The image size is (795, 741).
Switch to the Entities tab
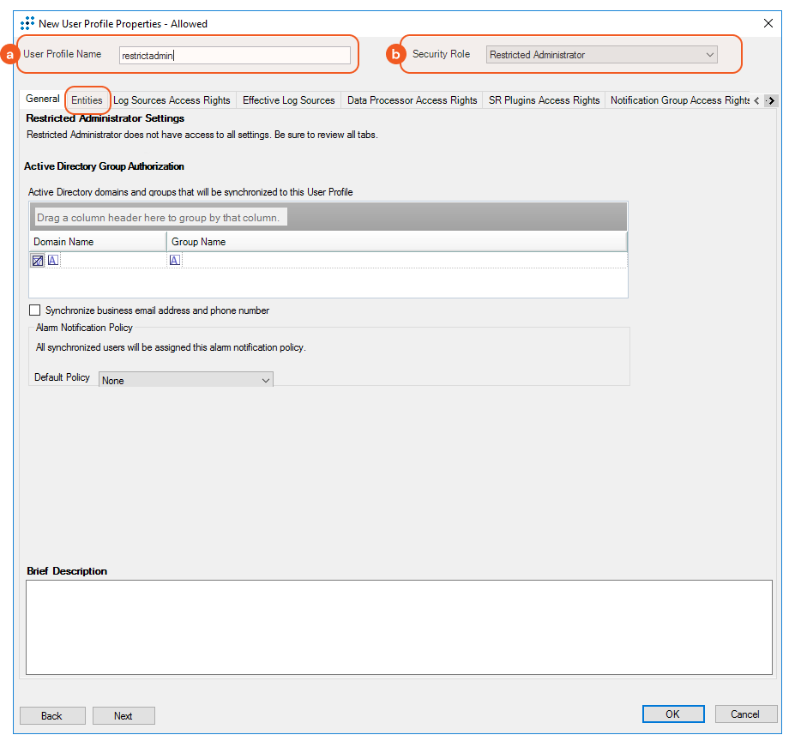pyautogui.click(x=87, y=100)
